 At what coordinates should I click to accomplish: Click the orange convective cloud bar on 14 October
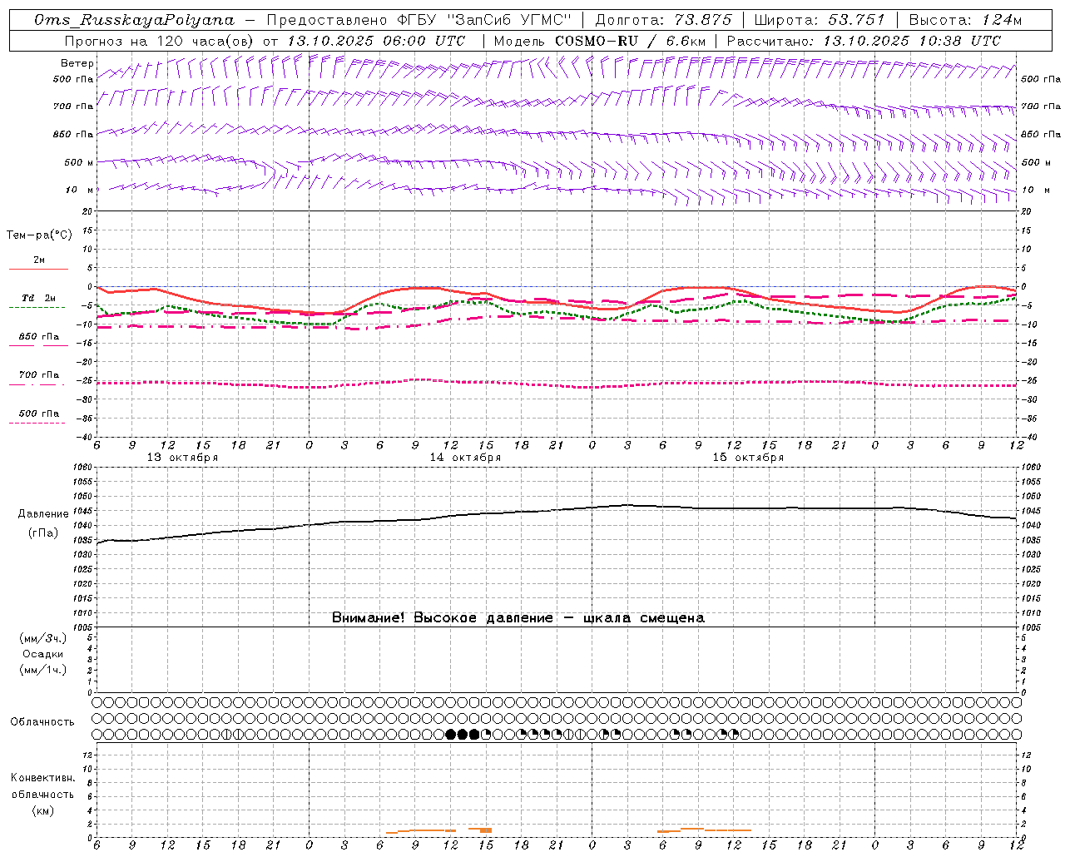click(439, 830)
